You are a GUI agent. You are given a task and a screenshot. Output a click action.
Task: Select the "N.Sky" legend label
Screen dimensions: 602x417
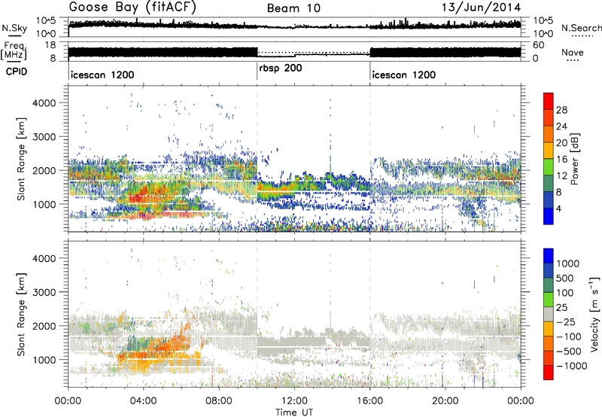pos(14,28)
